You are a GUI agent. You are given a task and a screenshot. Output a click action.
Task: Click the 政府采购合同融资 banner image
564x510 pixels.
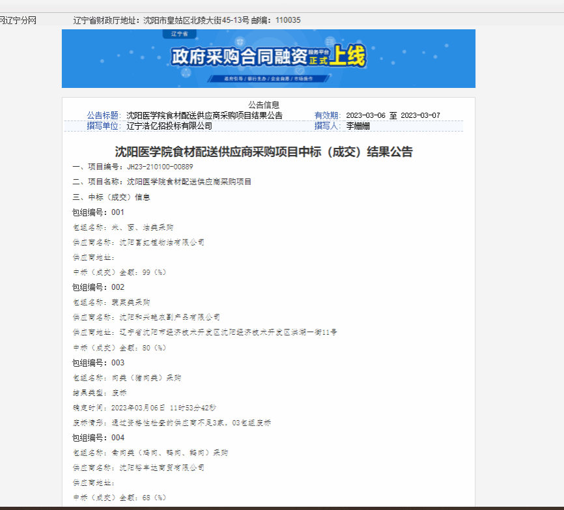[268, 59]
